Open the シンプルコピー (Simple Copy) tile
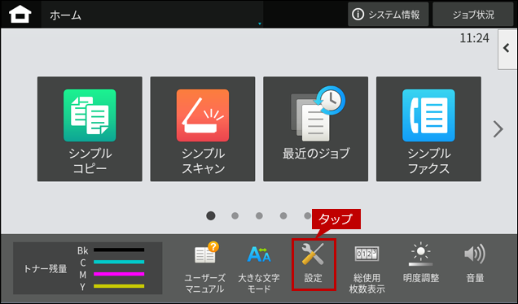 pos(90,129)
